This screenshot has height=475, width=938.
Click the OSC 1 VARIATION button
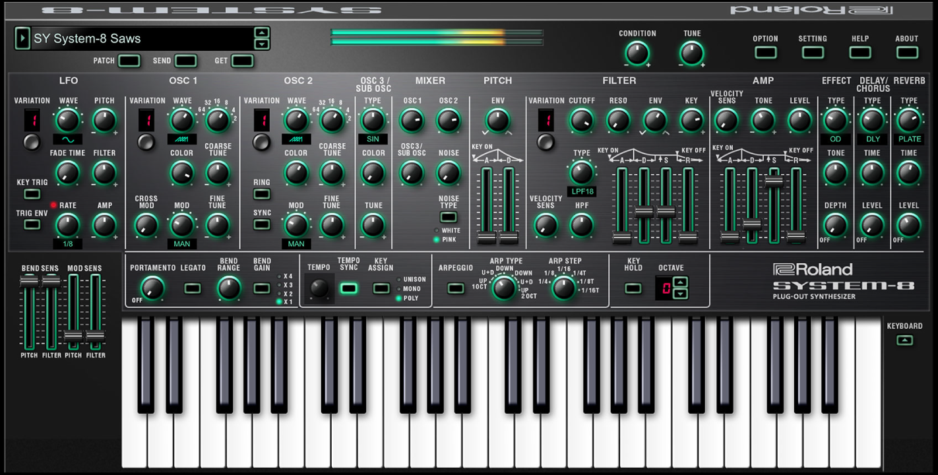point(146,141)
